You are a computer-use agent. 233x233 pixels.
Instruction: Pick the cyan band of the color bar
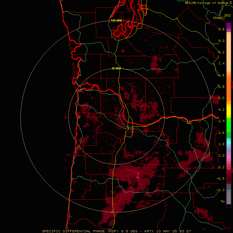[229, 142]
